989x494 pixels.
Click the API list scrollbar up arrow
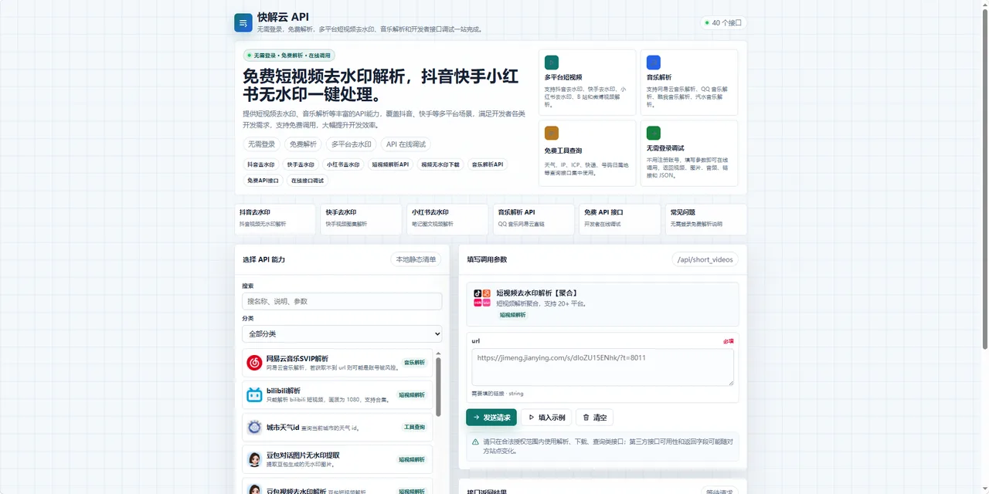(x=439, y=353)
